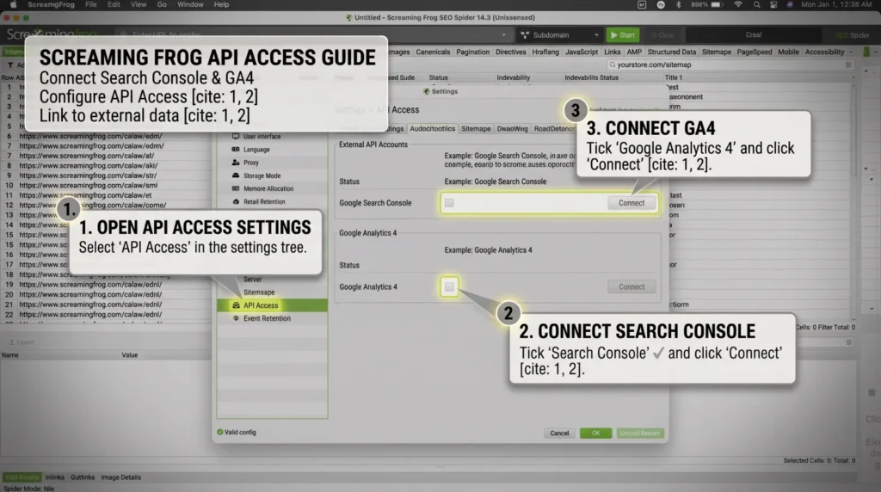Open the Image Details bottom tab
This screenshot has height=492, width=881.
pos(120,477)
